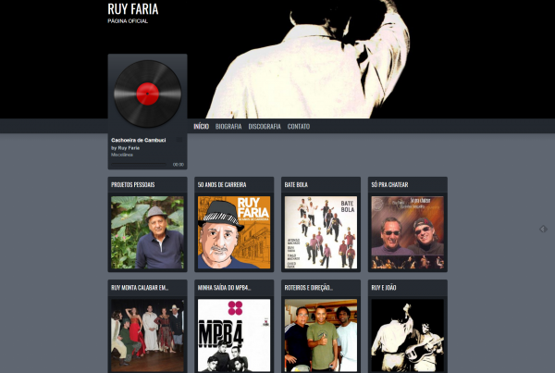Click the song title Cachoeira de Cambuci
Viewport: 555px width, 373px height.
click(139, 140)
